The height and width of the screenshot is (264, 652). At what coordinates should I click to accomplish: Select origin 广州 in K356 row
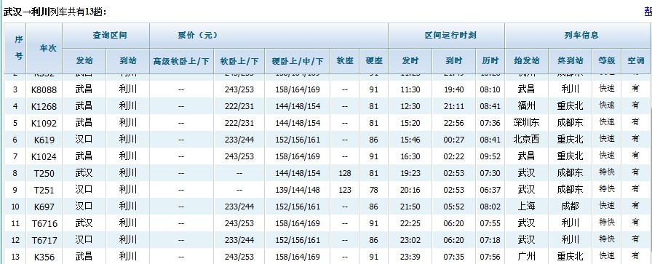pos(527,257)
